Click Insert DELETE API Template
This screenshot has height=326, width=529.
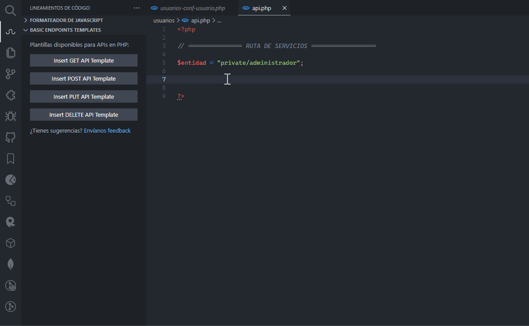click(84, 115)
